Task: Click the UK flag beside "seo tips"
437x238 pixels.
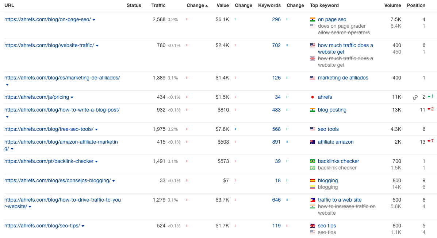Action: click(x=312, y=226)
